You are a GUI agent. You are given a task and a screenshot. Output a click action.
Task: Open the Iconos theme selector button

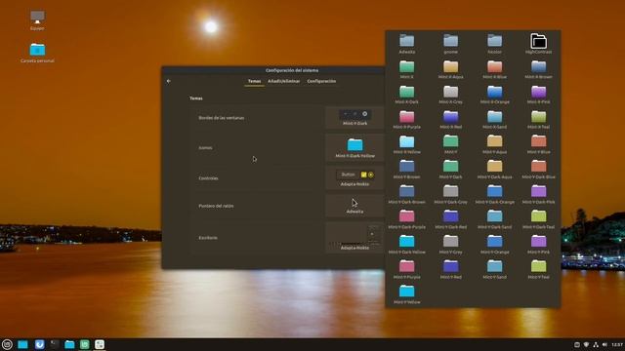coord(354,147)
